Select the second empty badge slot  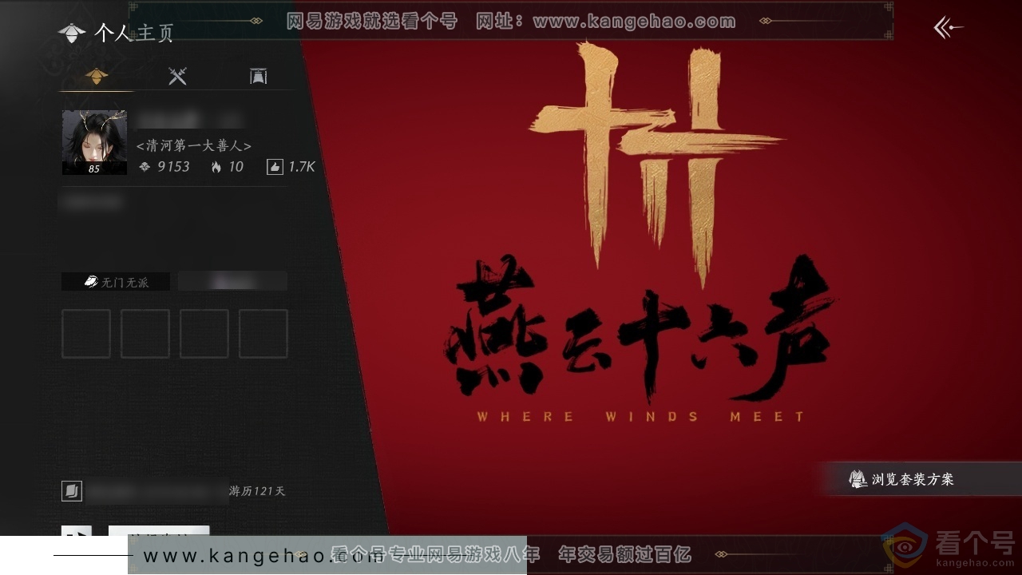pos(145,334)
